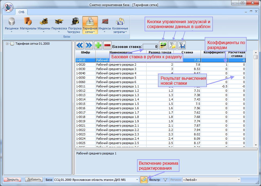Open the Перевозка database

(59, 25)
